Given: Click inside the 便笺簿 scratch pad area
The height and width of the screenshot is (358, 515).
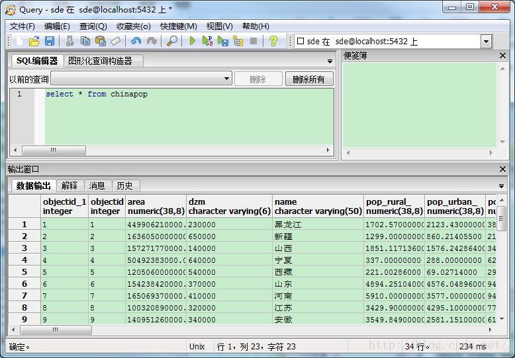Looking at the screenshot, I should [420, 105].
